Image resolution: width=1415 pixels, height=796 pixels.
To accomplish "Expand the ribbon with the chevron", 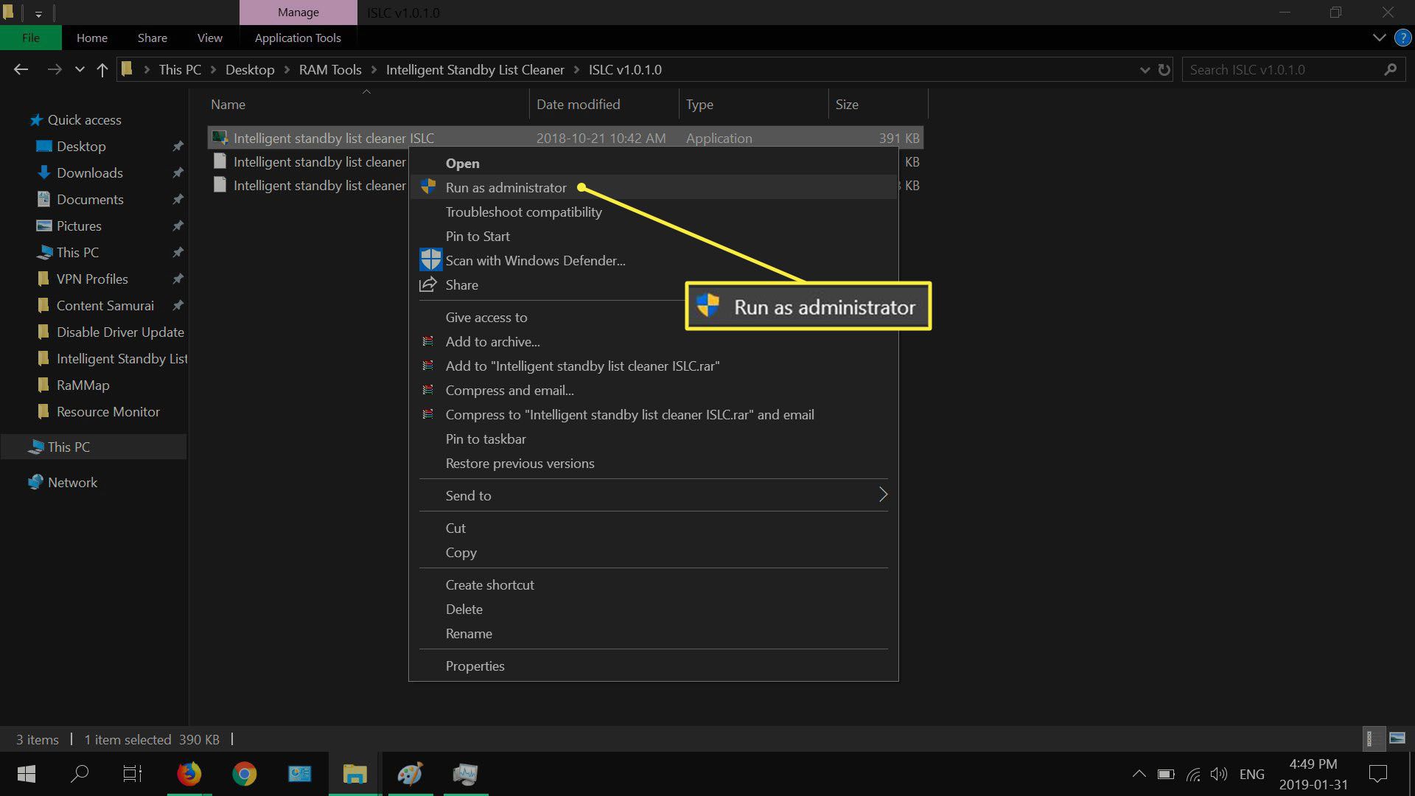I will pyautogui.click(x=1379, y=38).
